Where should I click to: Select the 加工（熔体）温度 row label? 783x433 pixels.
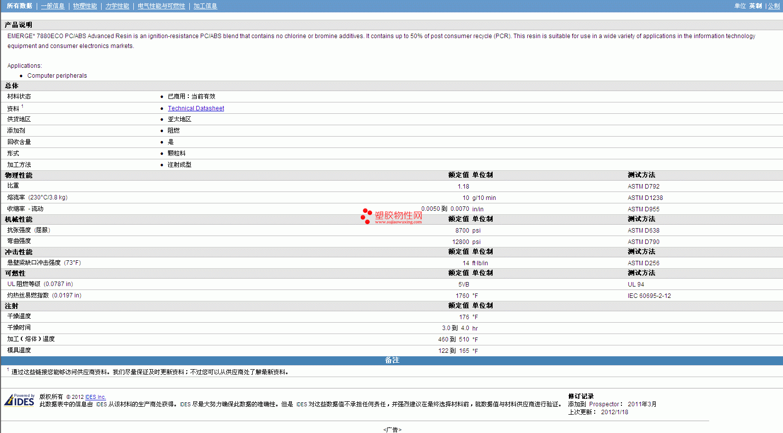coord(31,339)
